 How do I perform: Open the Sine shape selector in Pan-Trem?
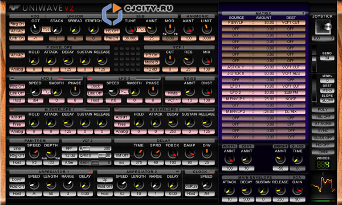point(17,149)
